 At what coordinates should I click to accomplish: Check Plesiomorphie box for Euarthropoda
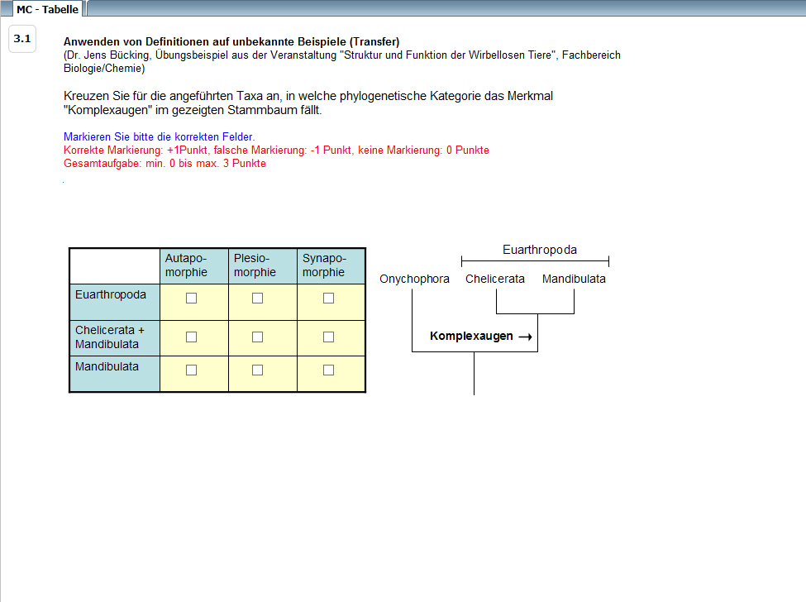(258, 299)
